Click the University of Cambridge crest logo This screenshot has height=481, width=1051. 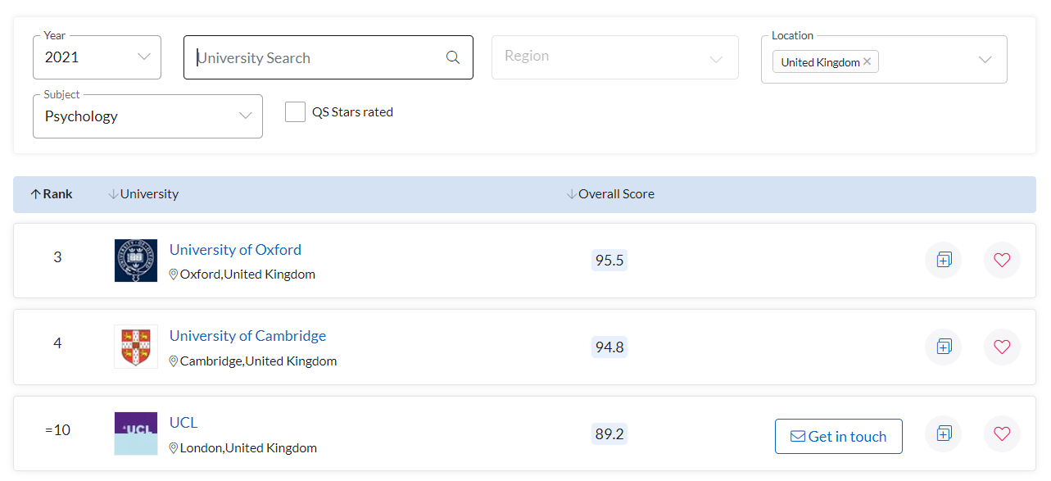click(x=136, y=347)
